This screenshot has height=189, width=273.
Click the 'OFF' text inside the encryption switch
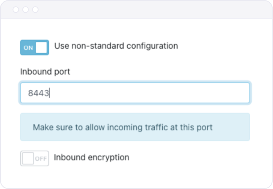point(41,159)
